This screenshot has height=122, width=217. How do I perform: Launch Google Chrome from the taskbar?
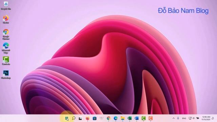[x=108, y=118]
